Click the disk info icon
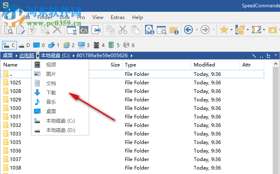 tap(150, 30)
